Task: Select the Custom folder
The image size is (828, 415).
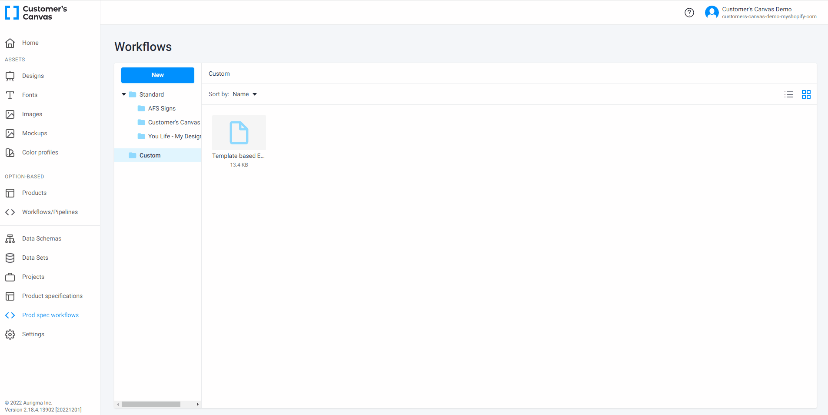Action: click(x=150, y=155)
